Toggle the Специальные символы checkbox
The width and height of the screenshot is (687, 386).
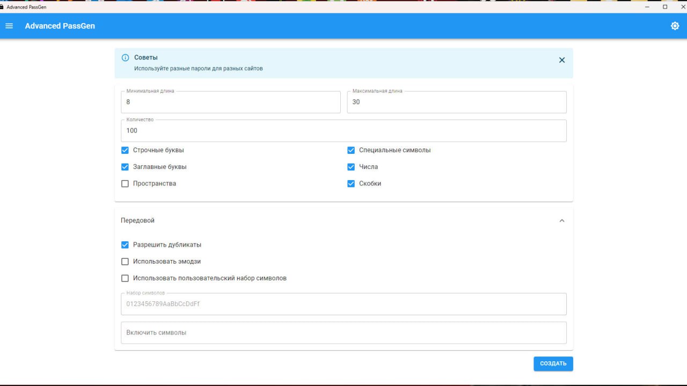(x=351, y=150)
